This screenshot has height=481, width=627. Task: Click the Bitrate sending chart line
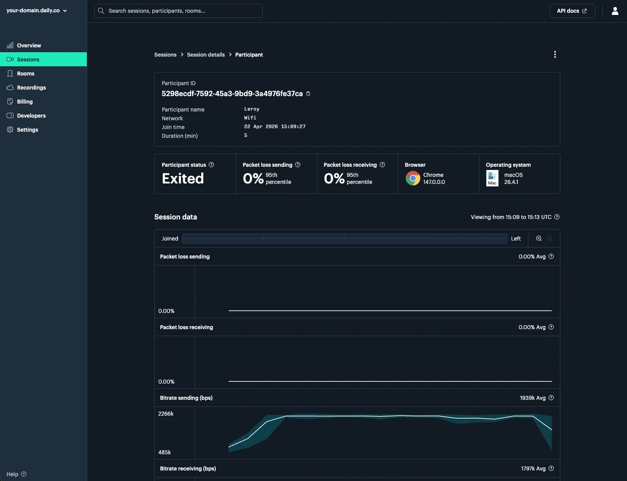[x=390, y=416]
